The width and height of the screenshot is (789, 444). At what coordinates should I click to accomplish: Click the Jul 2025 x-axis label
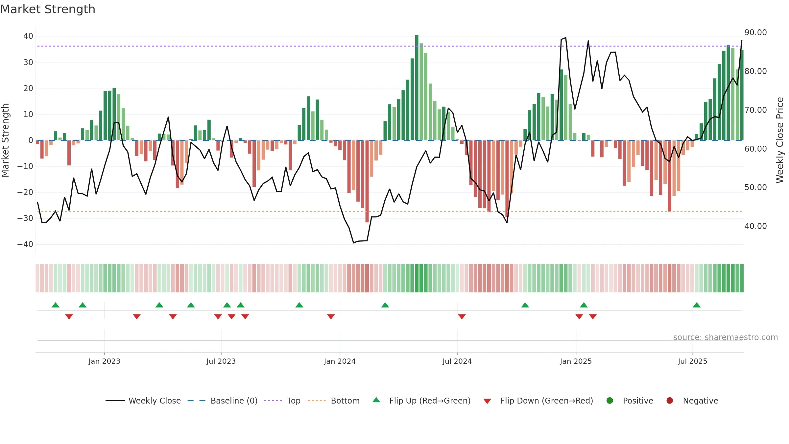(x=692, y=361)
